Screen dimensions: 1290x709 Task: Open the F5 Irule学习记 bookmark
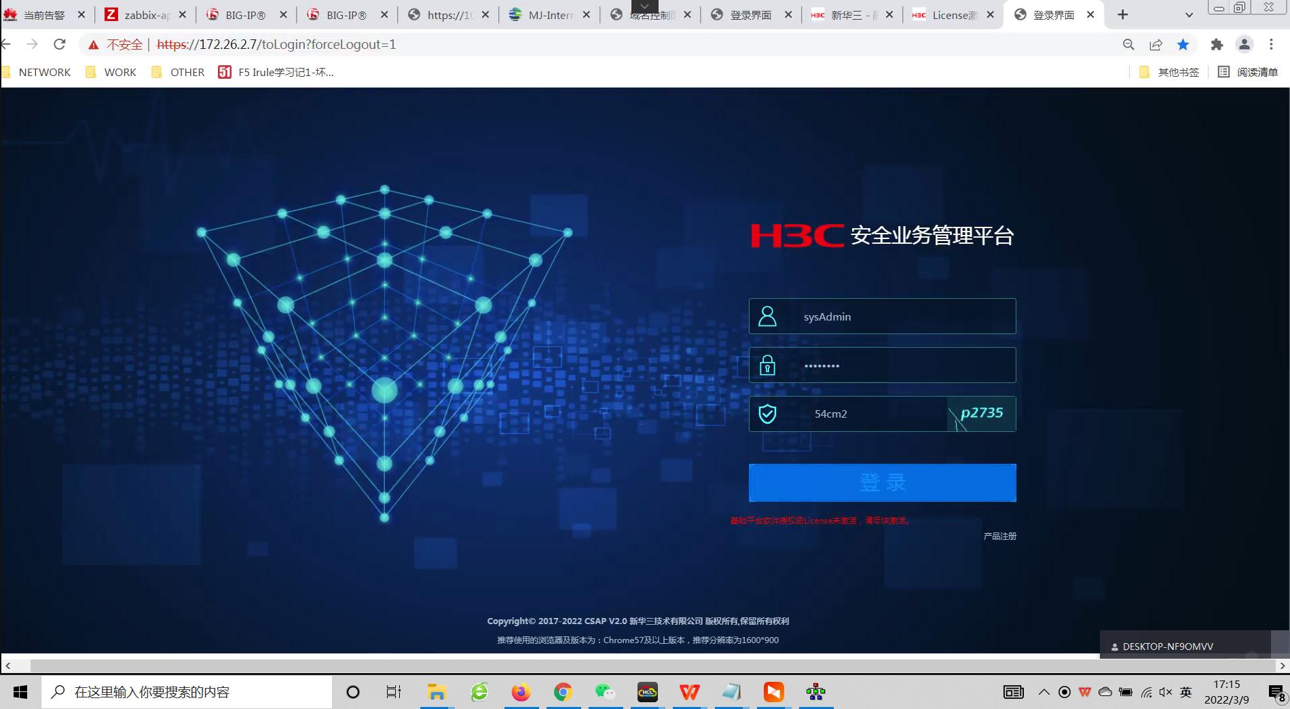tap(276, 72)
